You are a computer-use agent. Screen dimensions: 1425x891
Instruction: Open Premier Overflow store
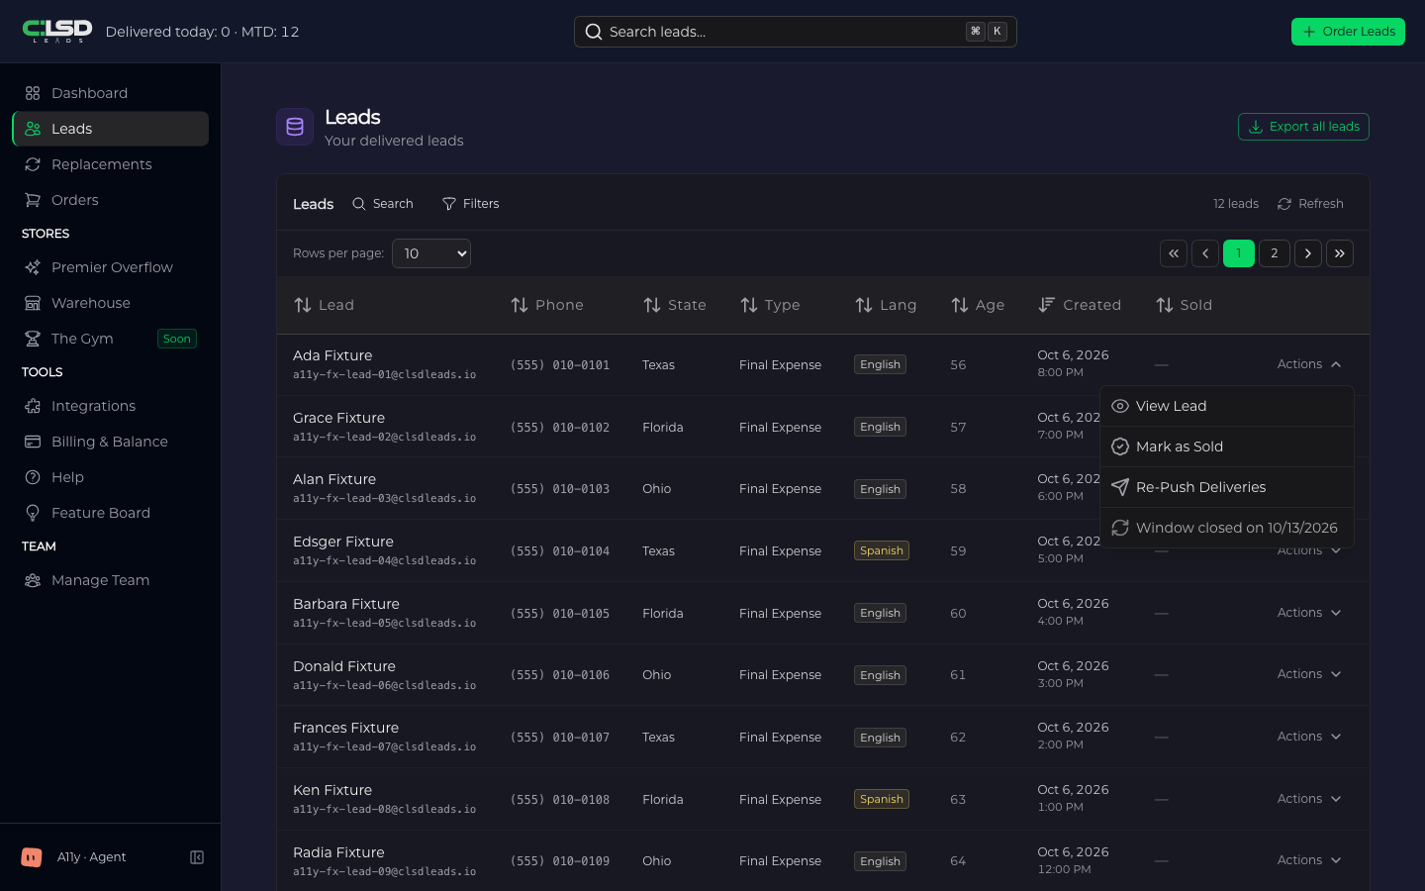pos(110,267)
